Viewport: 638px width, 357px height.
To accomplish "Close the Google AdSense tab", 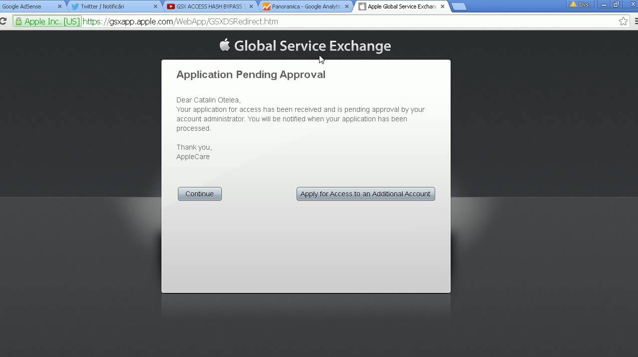I will [59, 6].
